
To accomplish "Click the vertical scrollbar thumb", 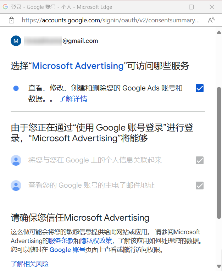I will [x=219, y=153].
